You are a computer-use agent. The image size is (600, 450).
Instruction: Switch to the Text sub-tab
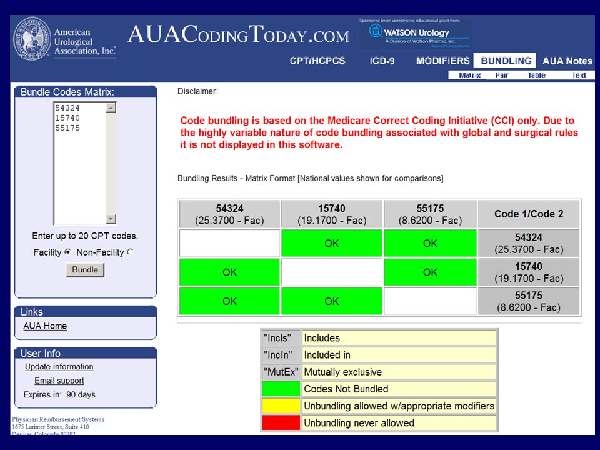(579, 75)
